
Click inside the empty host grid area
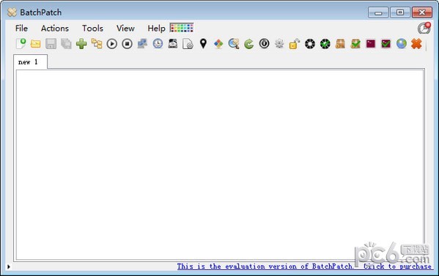220,165
